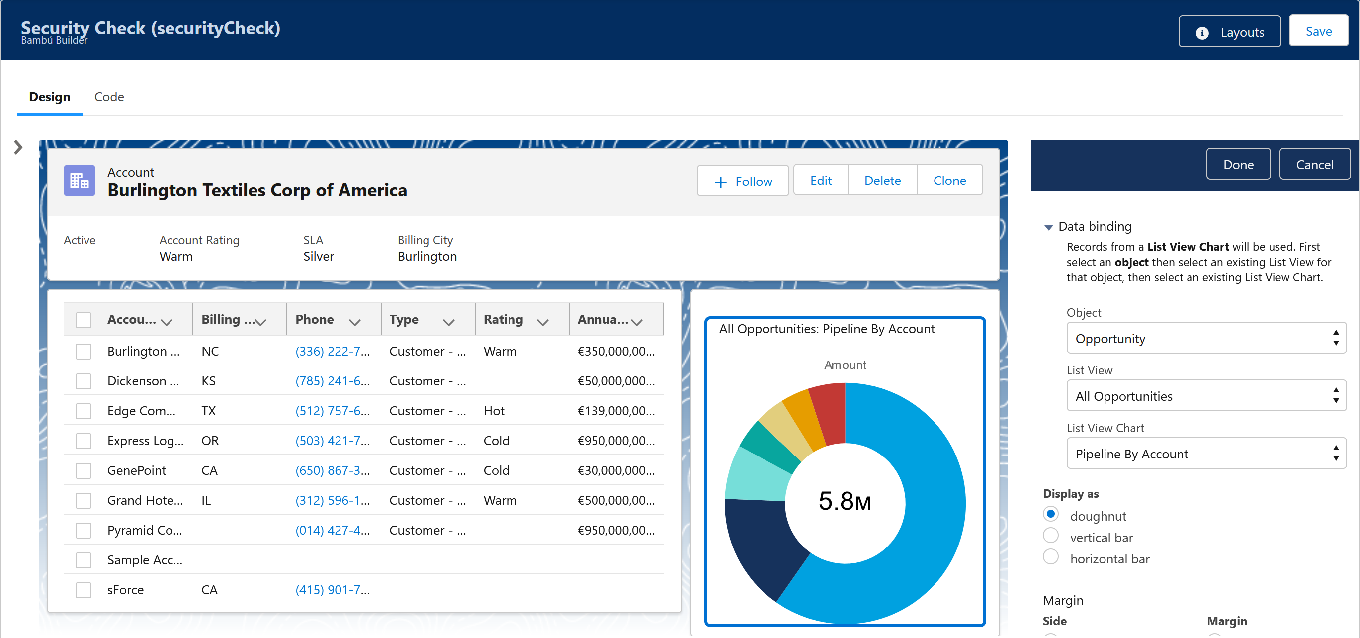1360x638 pixels.
Task: Open the Account Name column chevron
Action: click(x=167, y=322)
